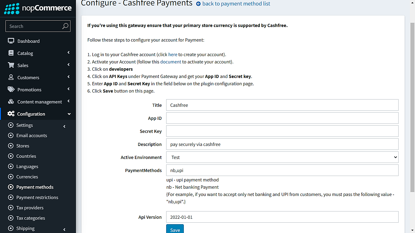Viewport: 415px width, 233px height.
Task: Click the sidebar Search field
Action: point(38,26)
